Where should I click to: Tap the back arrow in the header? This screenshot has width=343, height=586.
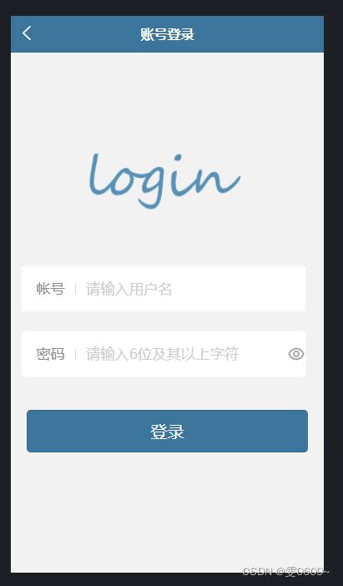pyautogui.click(x=27, y=33)
